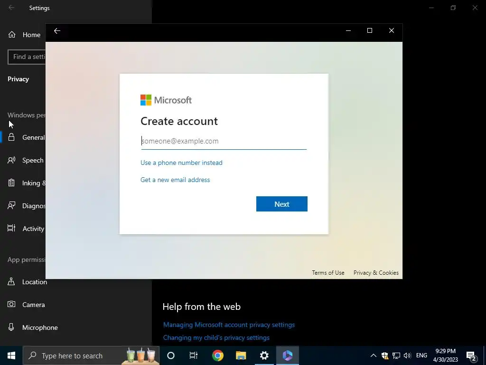Click the Diagnostics feedback icon
The width and height of the screenshot is (486, 365).
click(11, 205)
